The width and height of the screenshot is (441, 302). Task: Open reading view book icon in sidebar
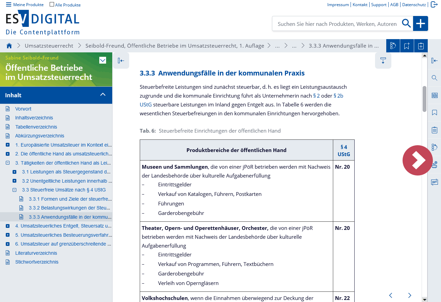(434, 95)
